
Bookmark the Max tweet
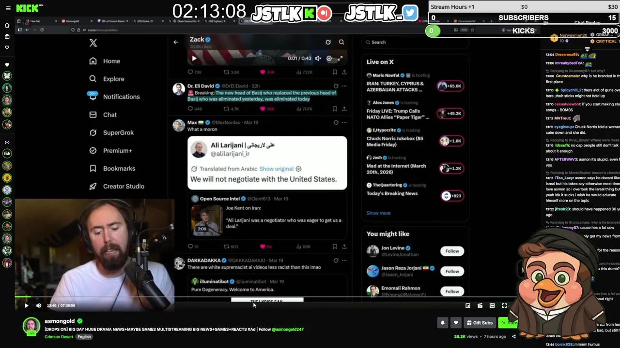coord(335,246)
